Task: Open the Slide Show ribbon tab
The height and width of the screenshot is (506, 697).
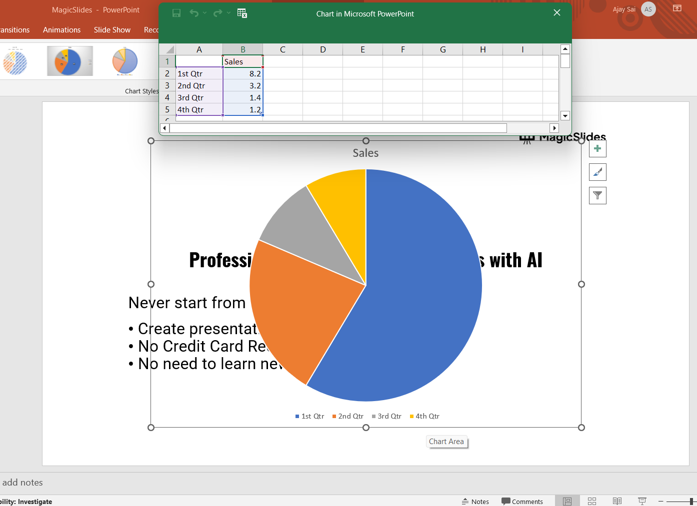Action: point(112,30)
